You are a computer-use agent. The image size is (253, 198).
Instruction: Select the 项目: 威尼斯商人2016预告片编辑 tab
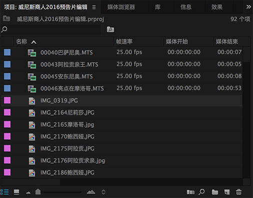[45, 7]
